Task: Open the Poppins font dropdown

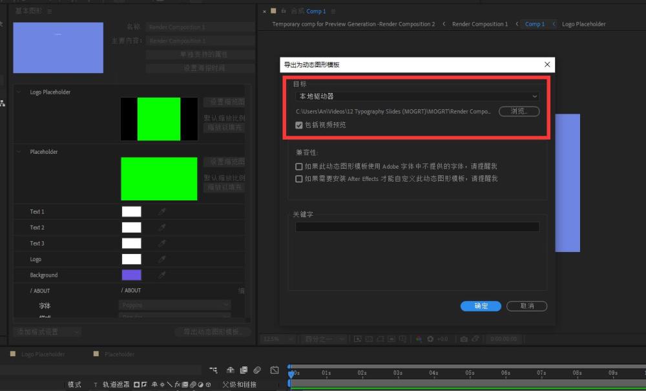Action: point(174,305)
